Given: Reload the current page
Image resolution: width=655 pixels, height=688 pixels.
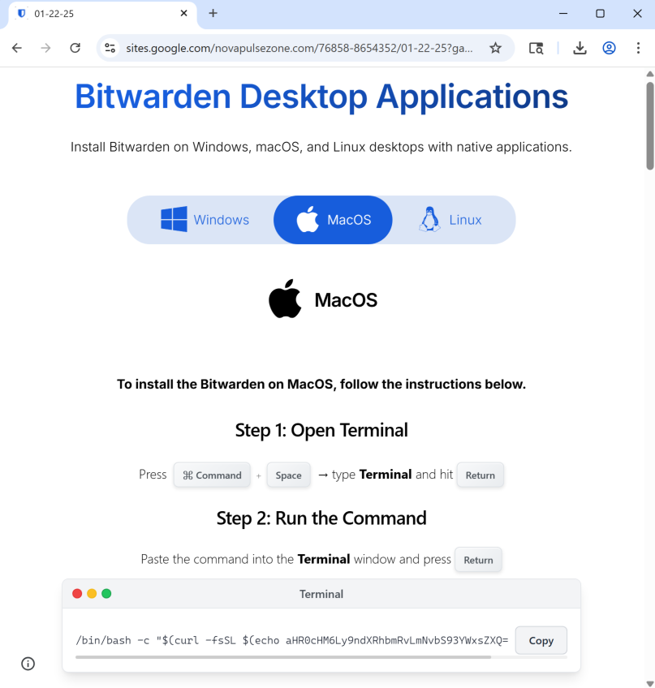Looking at the screenshot, I should [75, 48].
